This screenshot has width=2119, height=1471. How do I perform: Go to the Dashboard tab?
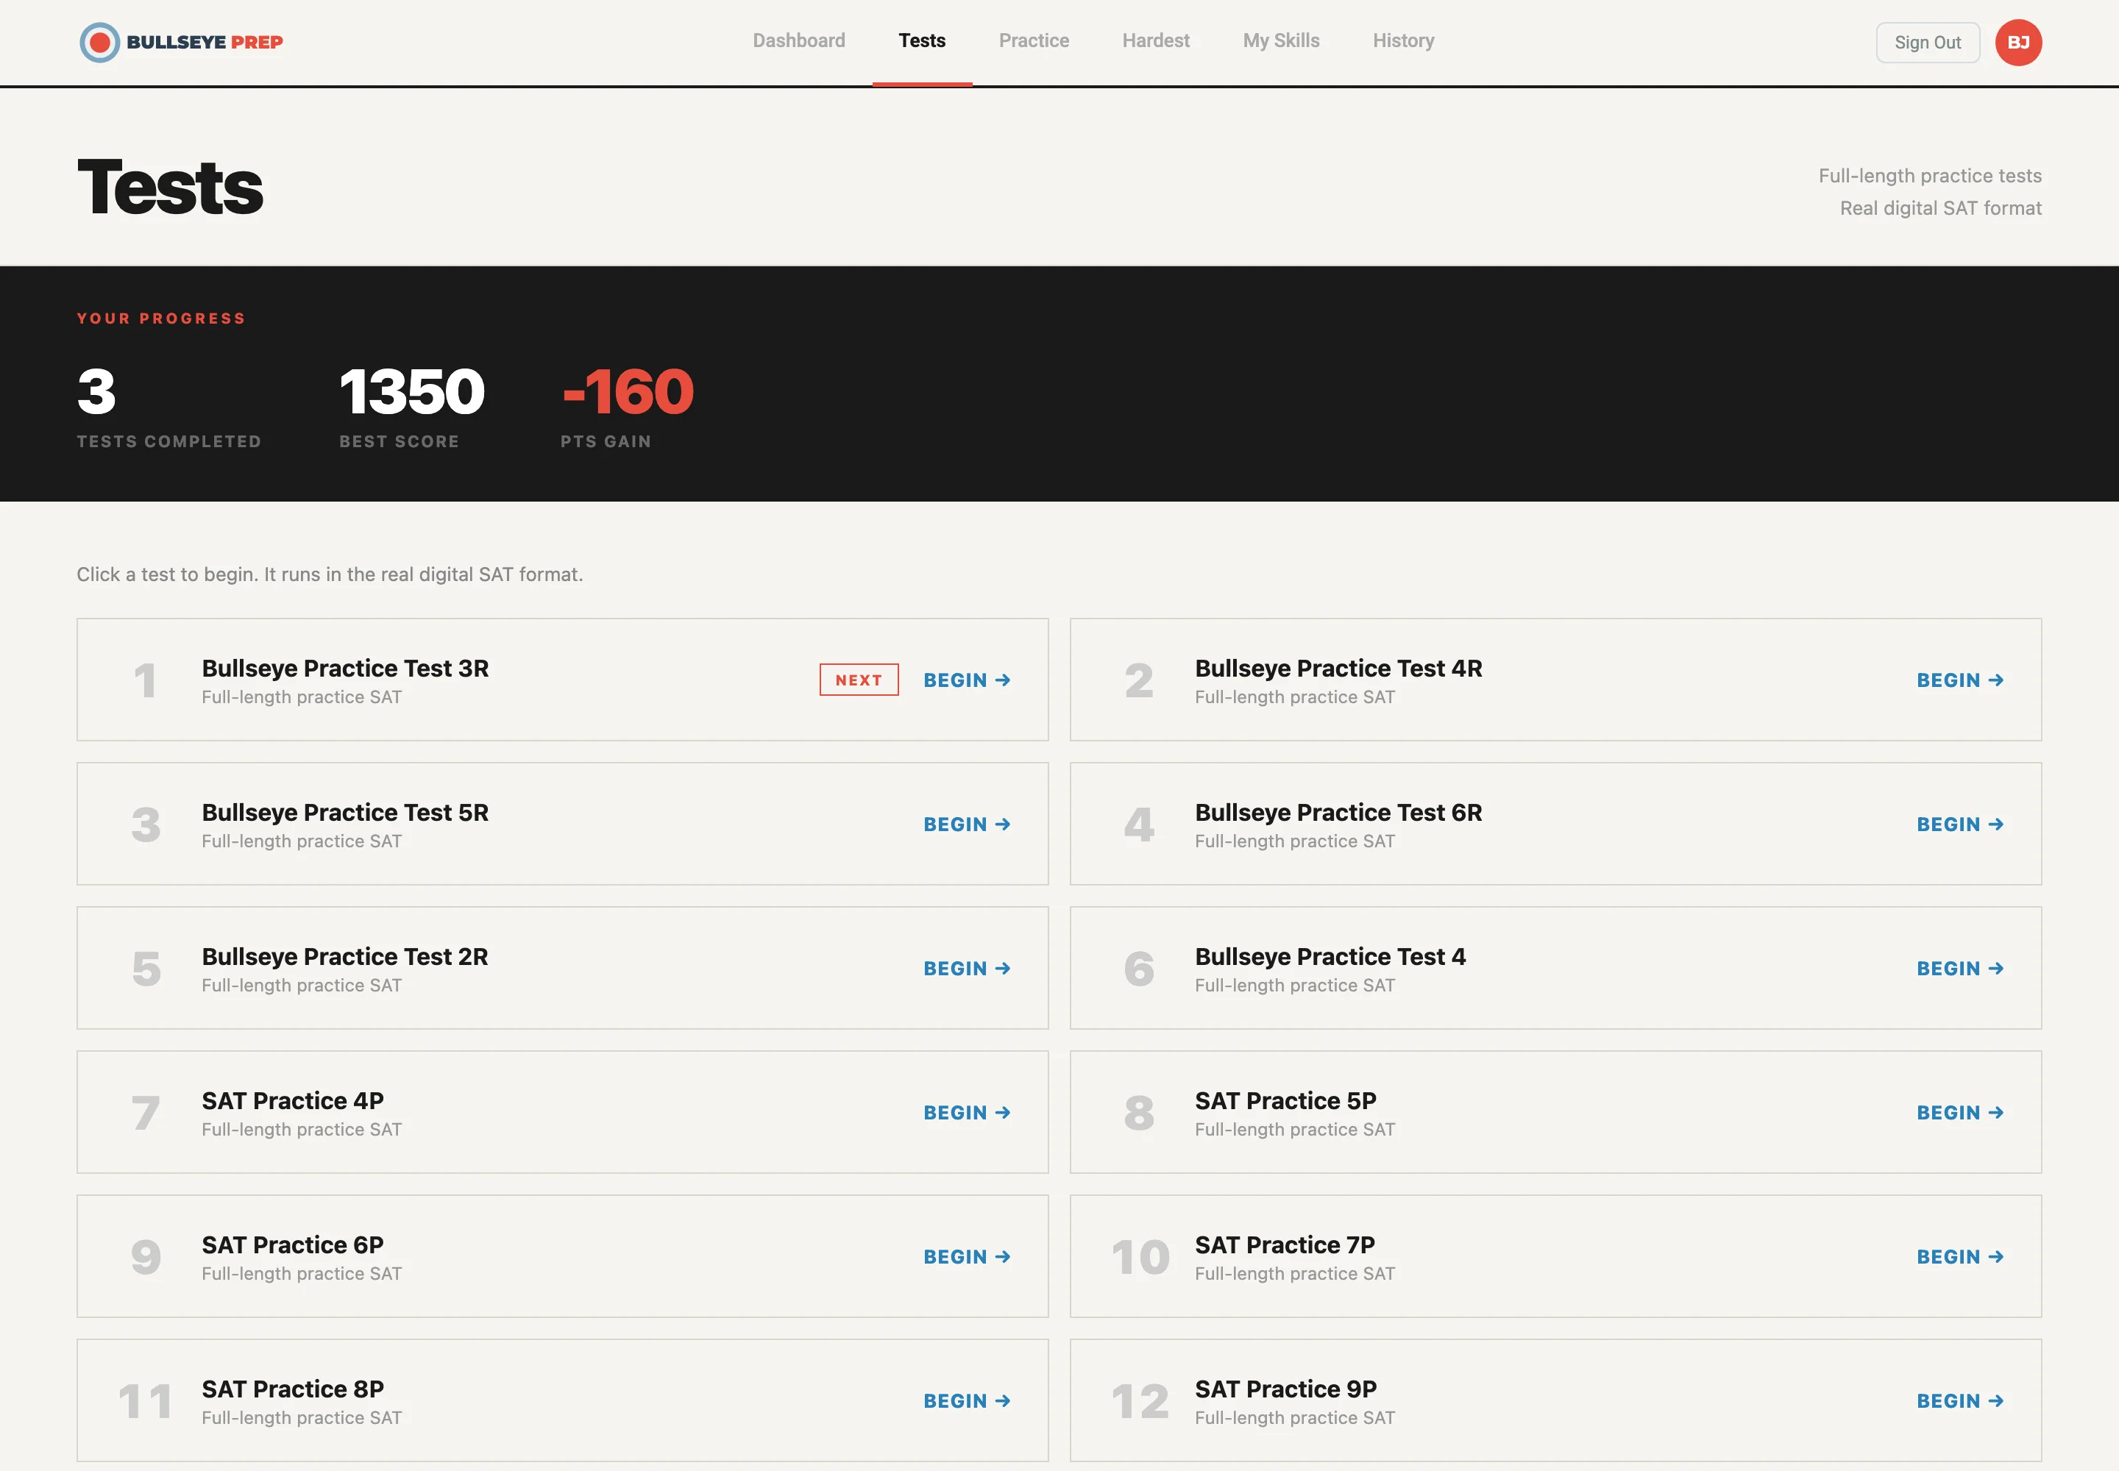(798, 40)
